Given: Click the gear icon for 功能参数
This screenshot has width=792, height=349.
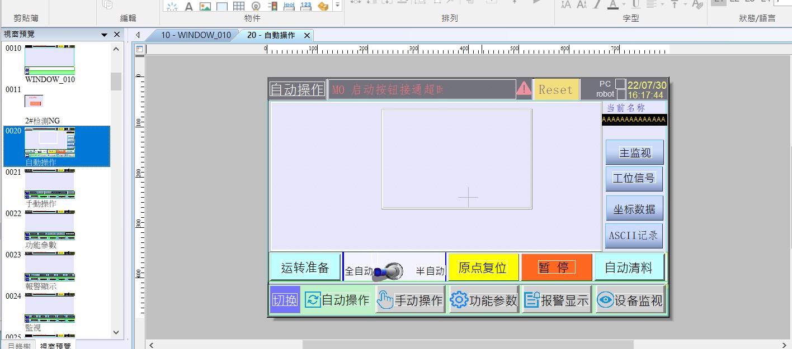Looking at the screenshot, I should click(459, 300).
